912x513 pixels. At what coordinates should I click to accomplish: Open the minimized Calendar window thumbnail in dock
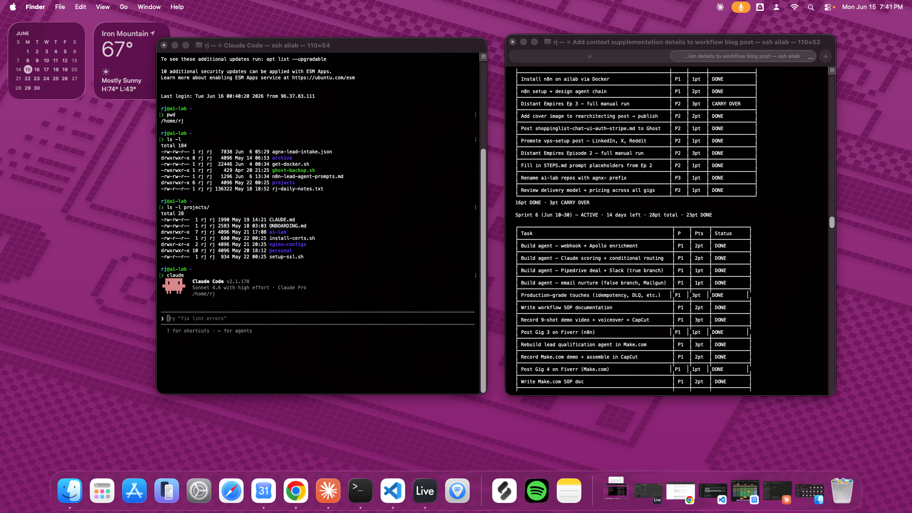tap(745, 491)
